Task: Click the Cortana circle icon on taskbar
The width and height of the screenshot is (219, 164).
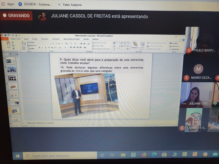Action: [x=102, y=155]
